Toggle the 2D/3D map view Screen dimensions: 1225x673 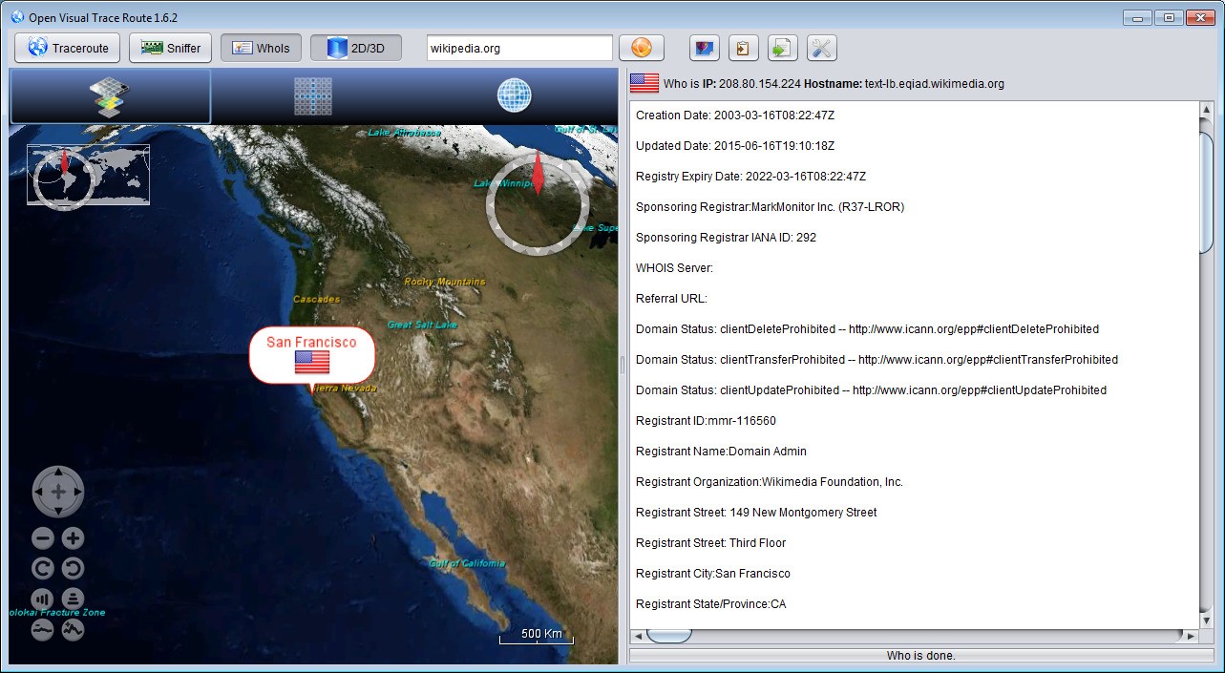point(355,48)
